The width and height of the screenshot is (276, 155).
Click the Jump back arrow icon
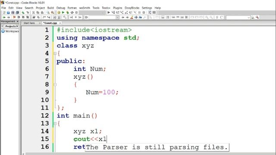[4, 17]
